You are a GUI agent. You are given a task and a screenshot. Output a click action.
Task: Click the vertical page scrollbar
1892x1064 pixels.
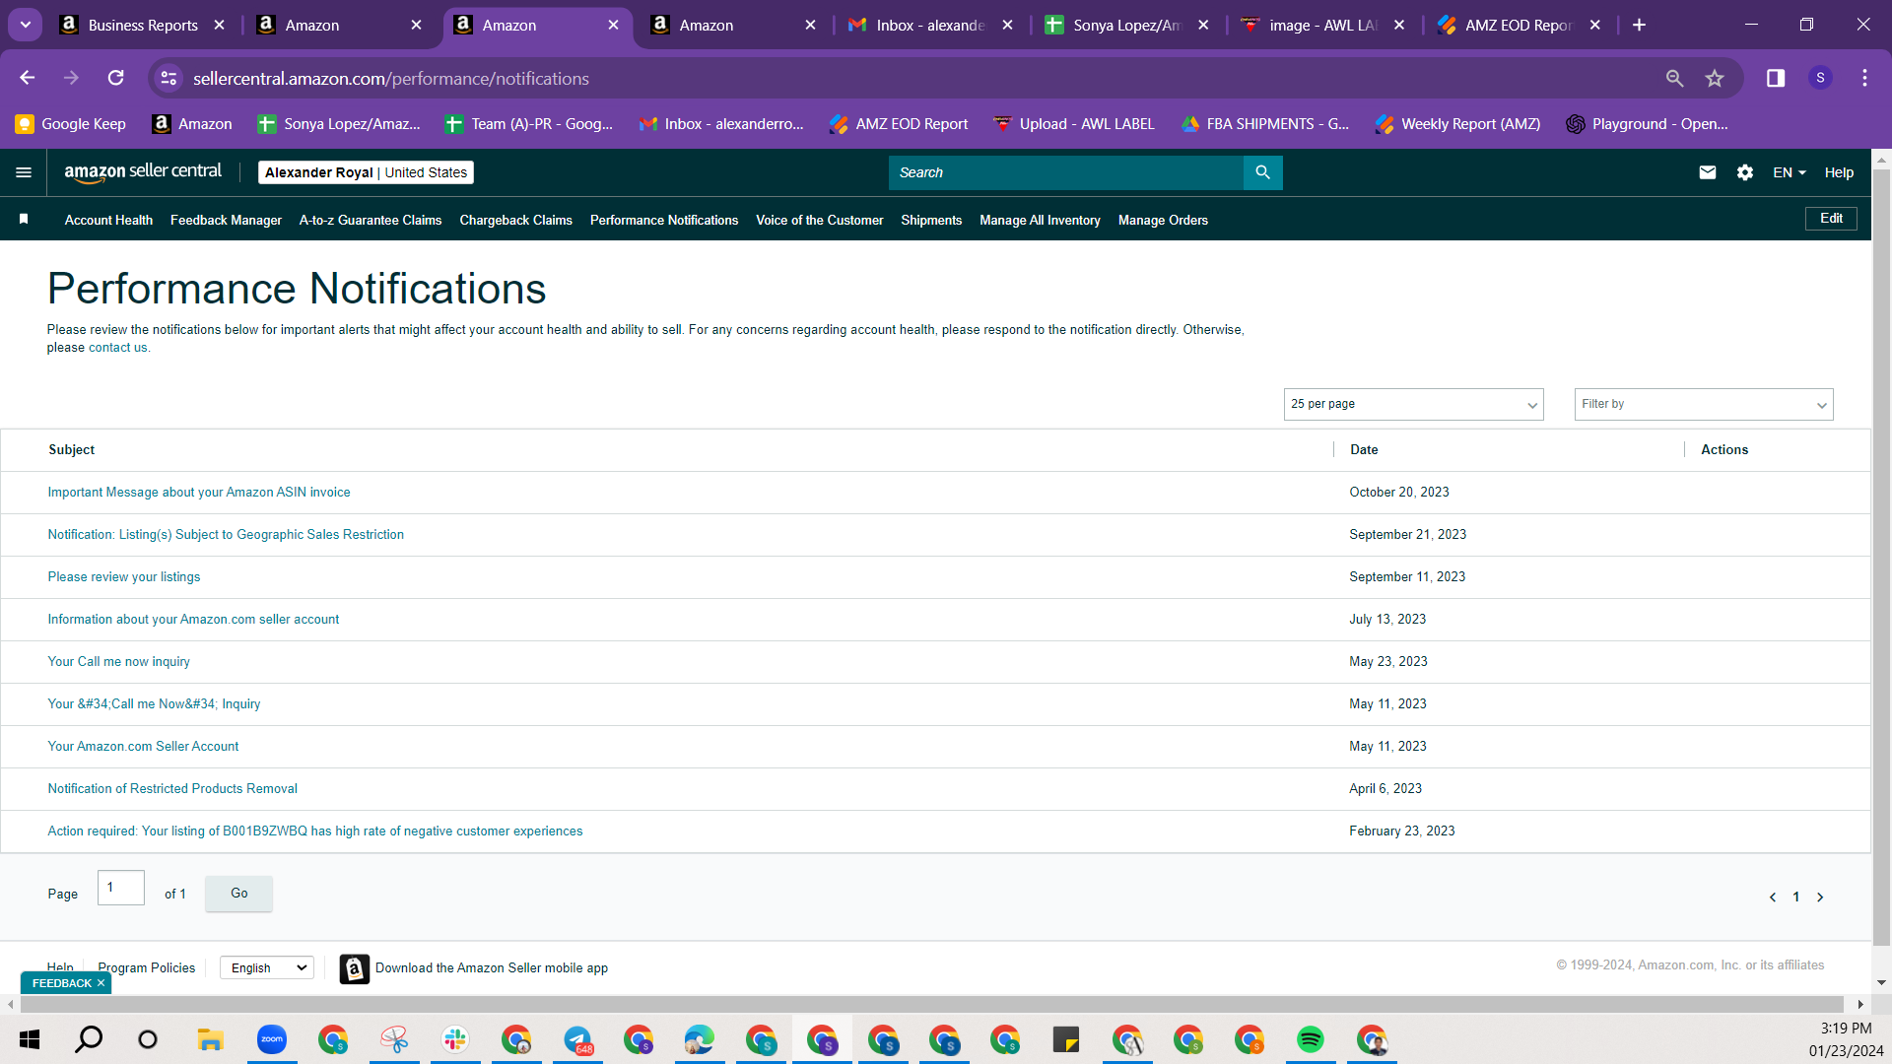pyautogui.click(x=1882, y=557)
